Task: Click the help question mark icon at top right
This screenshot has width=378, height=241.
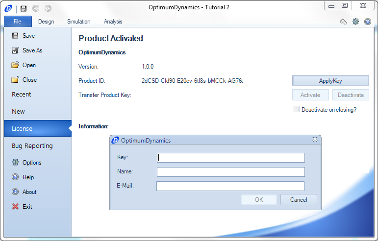Action: (x=368, y=22)
